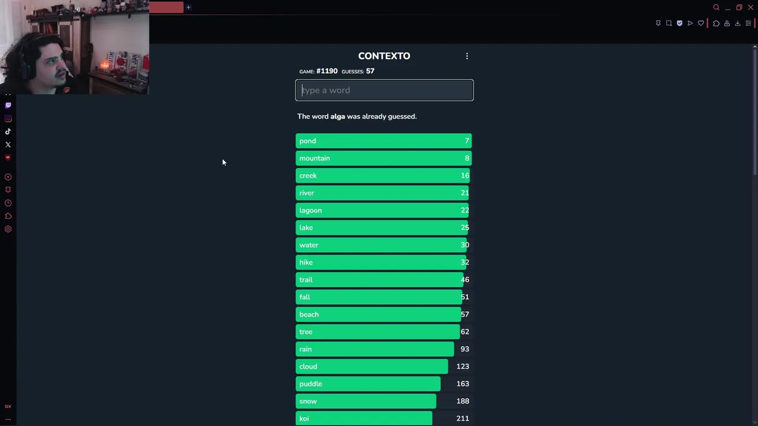758x426 pixels.
Task: Select the 'rain' guess row
Action: [384, 349]
